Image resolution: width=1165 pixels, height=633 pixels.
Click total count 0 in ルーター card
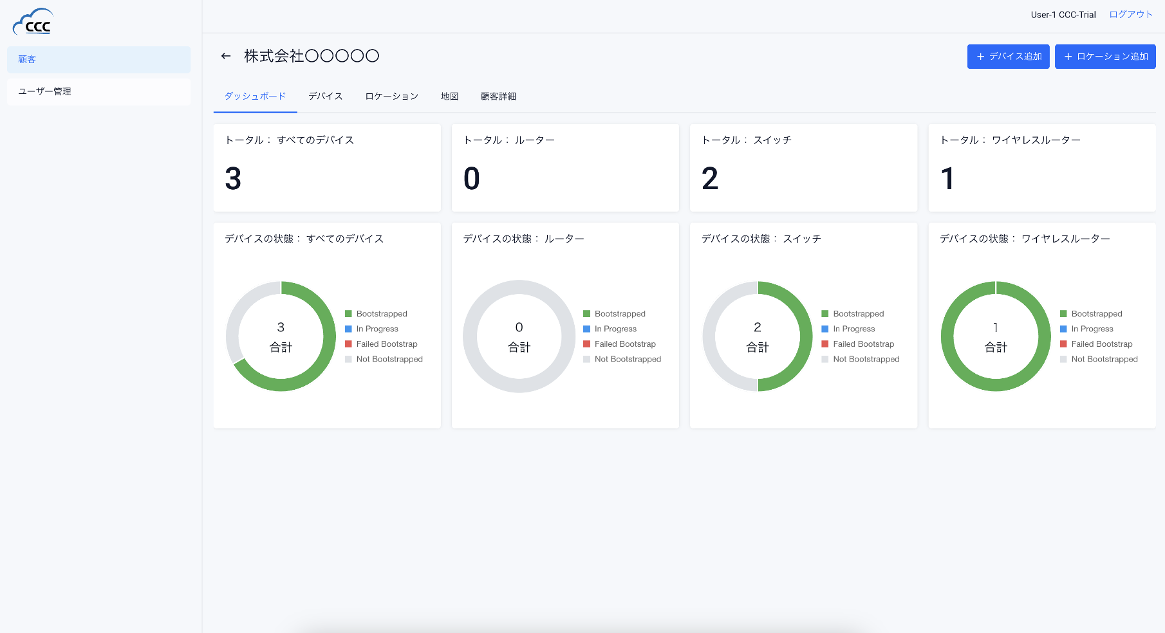(x=472, y=179)
